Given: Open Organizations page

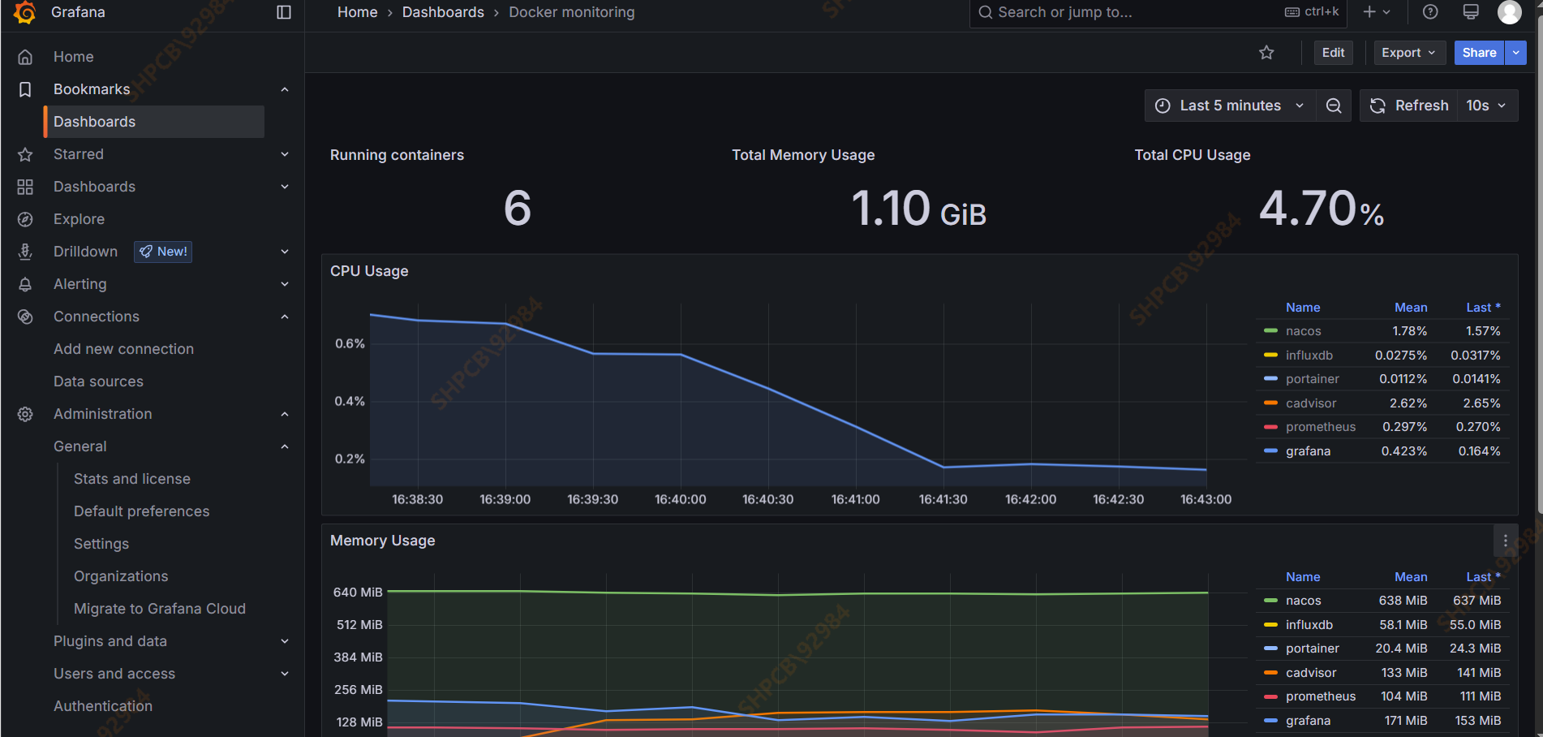Looking at the screenshot, I should point(121,576).
